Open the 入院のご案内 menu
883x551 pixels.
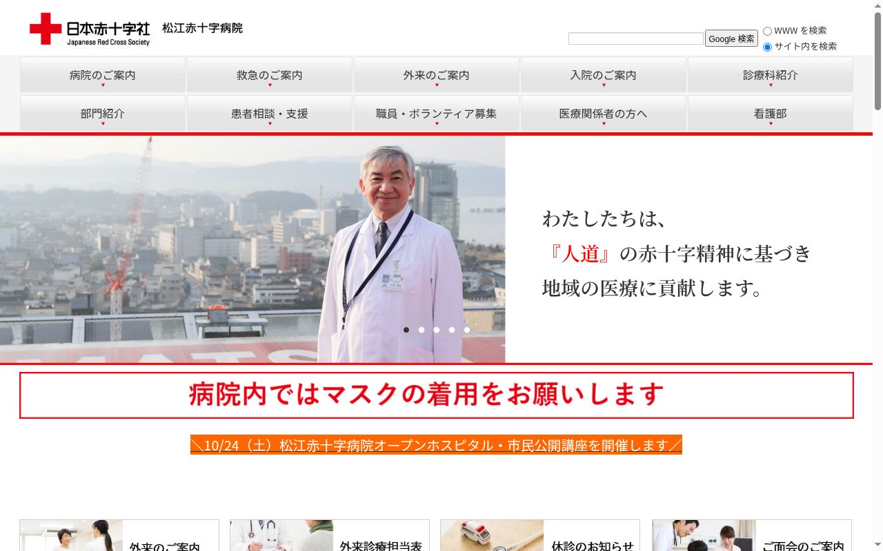(x=604, y=74)
